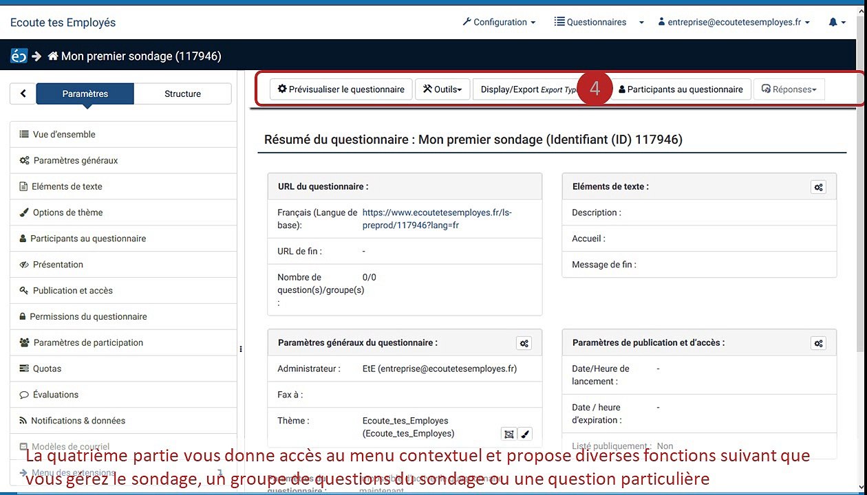Open the entreprise@ecoutetesemployes.fr account menu
867x495 pixels.
click(734, 22)
